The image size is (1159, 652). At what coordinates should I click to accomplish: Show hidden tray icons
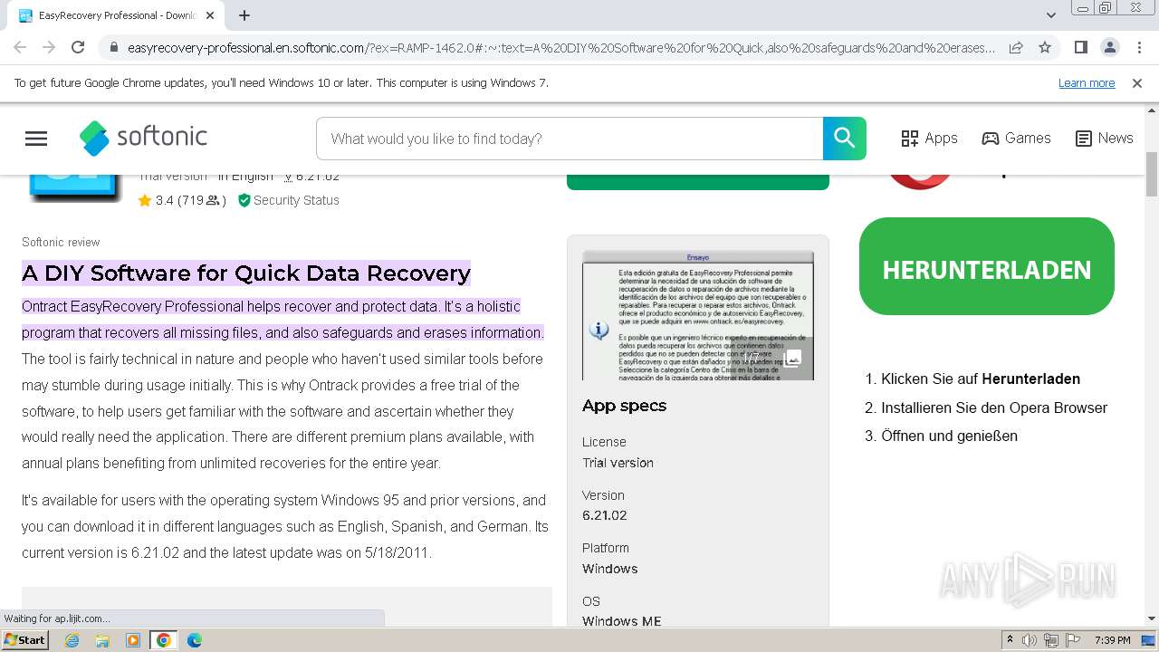tap(1011, 640)
